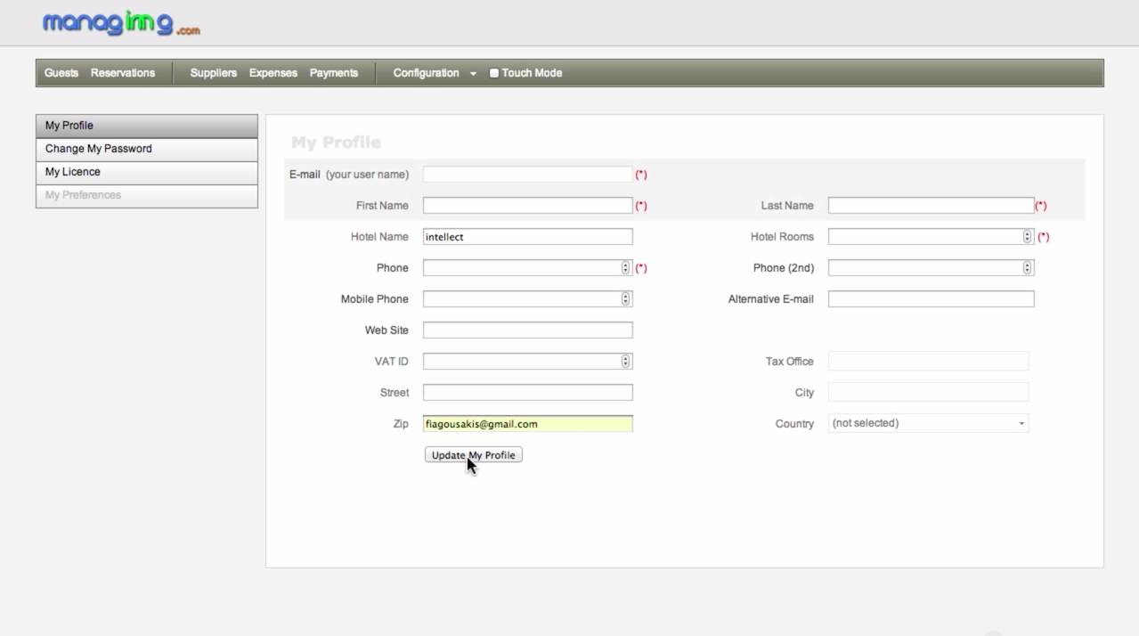This screenshot has width=1139, height=636.
Task: Open the Reservations menu
Action: pos(123,73)
